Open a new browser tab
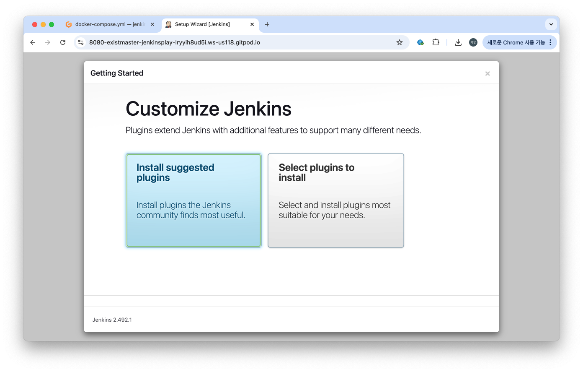The image size is (583, 372). (267, 24)
